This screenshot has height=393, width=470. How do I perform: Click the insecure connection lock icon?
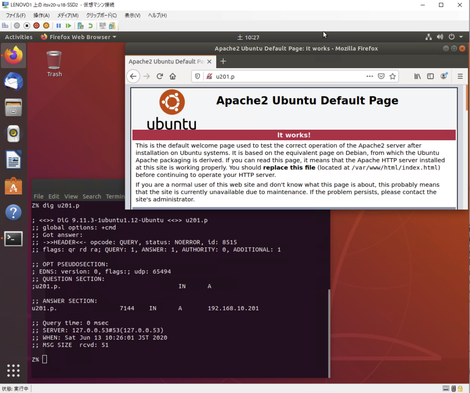point(209,76)
